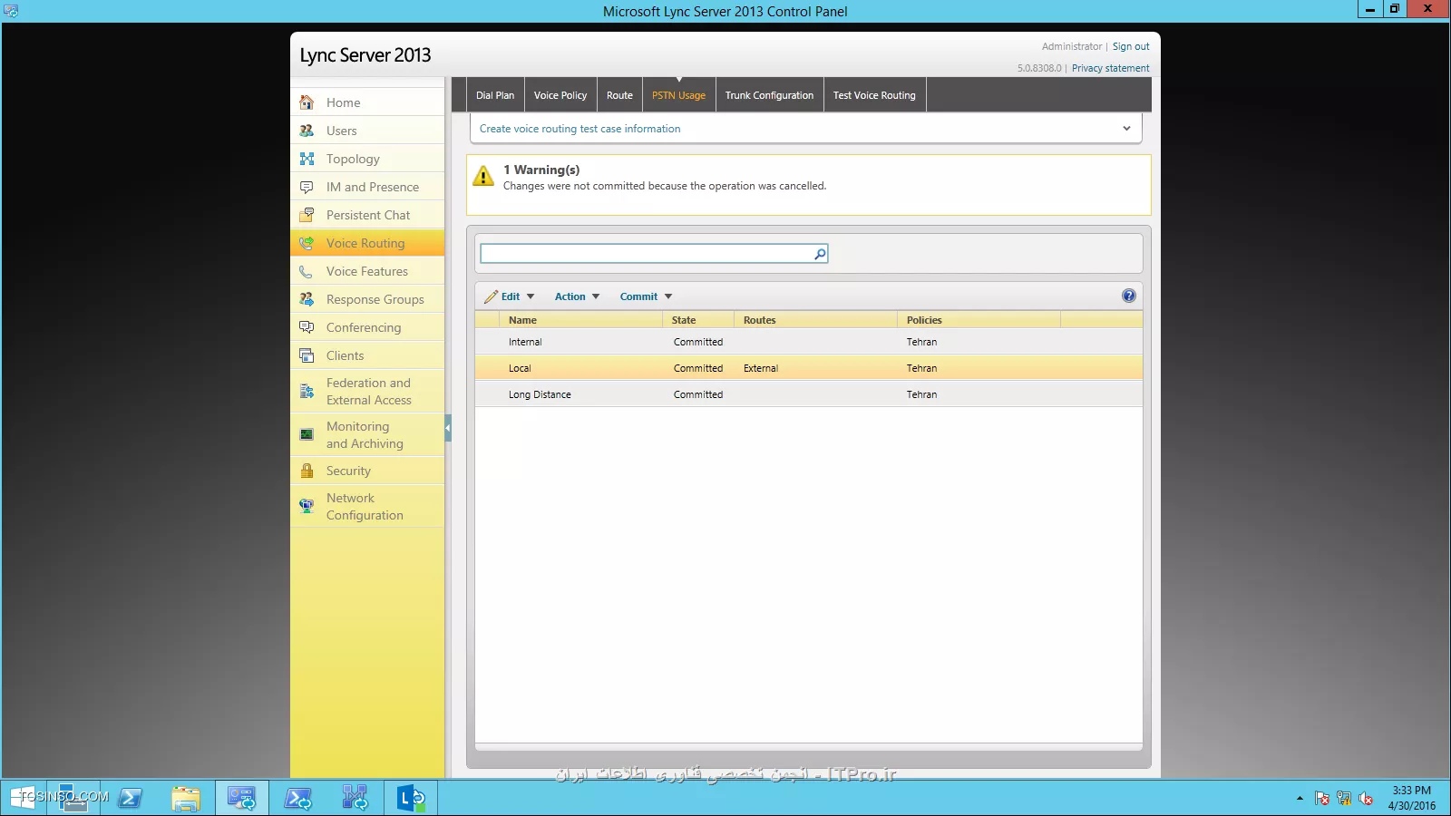The height and width of the screenshot is (816, 1451).
Task: Click the Voice Features phone icon
Action: 307,271
